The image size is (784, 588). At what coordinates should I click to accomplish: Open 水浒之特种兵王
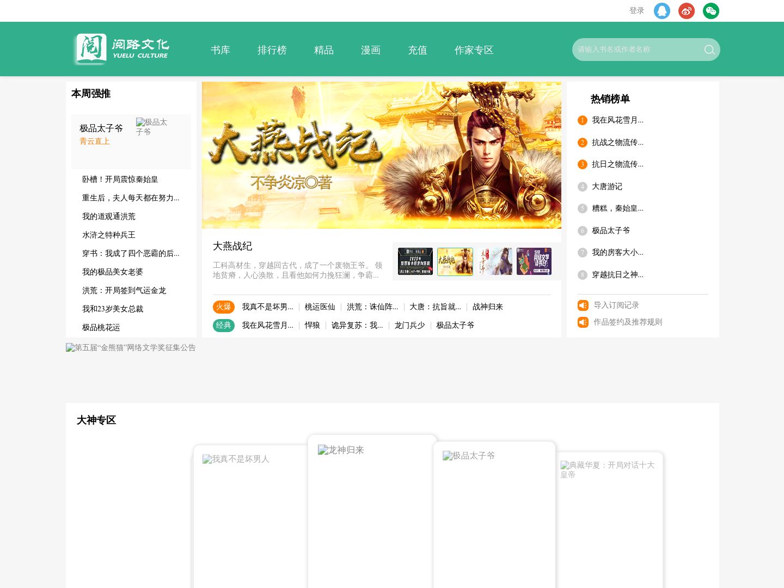109,235
